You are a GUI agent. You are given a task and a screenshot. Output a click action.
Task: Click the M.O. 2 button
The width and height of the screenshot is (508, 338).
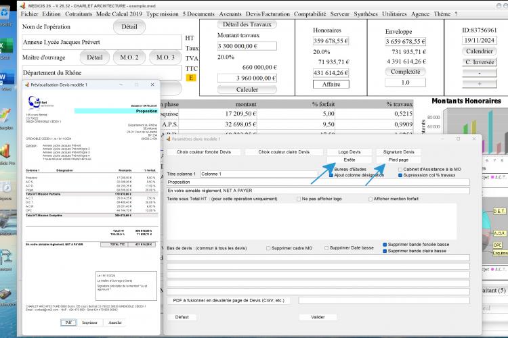click(129, 57)
